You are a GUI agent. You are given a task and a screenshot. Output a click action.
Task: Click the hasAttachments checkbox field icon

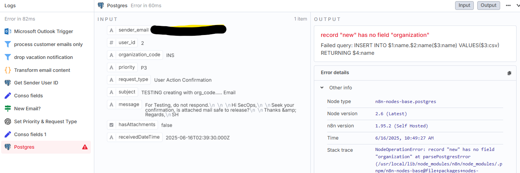(111, 125)
